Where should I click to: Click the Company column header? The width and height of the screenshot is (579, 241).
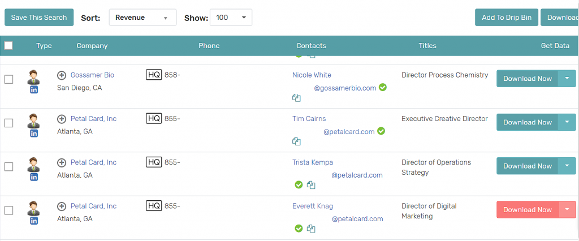click(x=92, y=46)
